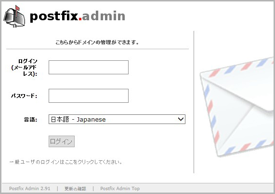Click the red flag on mailbox icon

coord(17,8)
